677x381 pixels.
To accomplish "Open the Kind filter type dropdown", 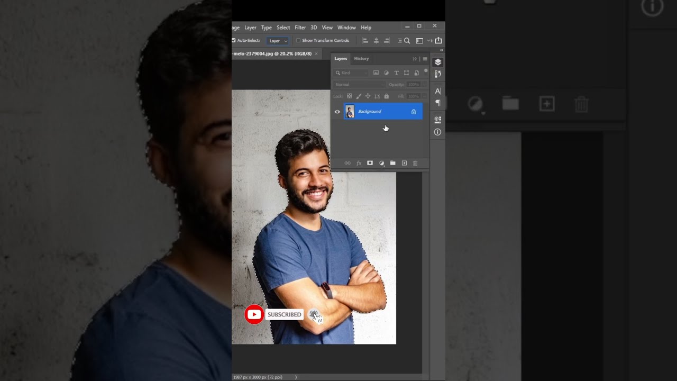I will pos(351,72).
